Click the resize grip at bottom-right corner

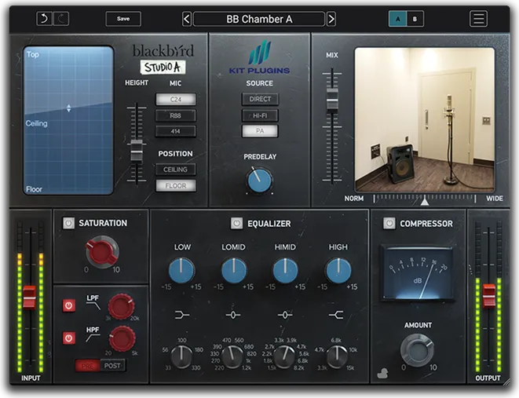pyautogui.click(x=506, y=382)
